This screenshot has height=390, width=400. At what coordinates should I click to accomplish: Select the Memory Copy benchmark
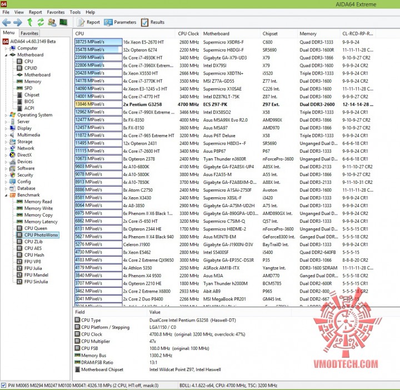tap(34, 215)
